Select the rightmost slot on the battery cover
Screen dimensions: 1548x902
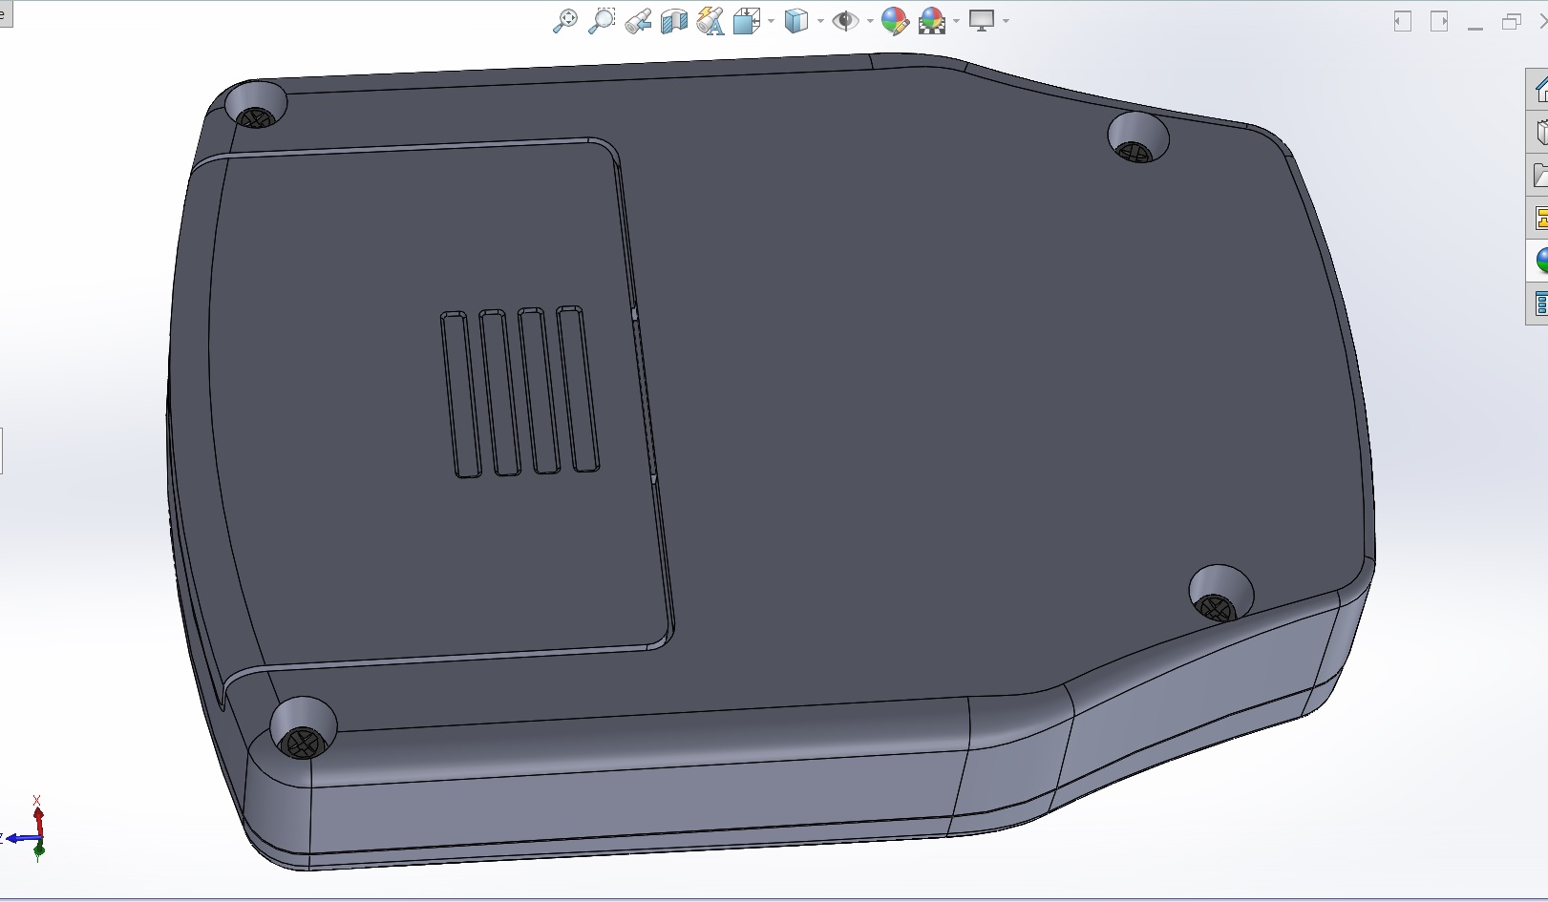click(577, 388)
